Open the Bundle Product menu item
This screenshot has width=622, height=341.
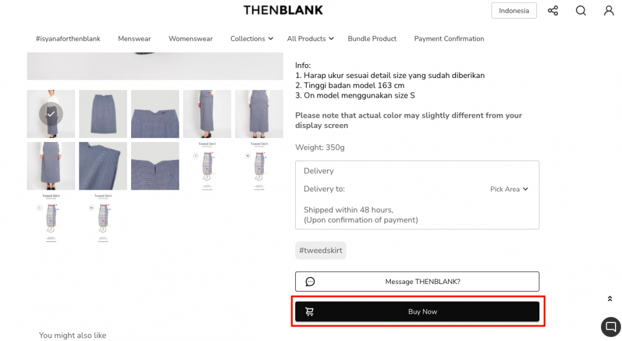point(372,39)
